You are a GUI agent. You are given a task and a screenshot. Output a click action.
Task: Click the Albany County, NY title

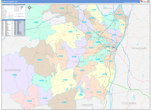[x=9, y=2]
